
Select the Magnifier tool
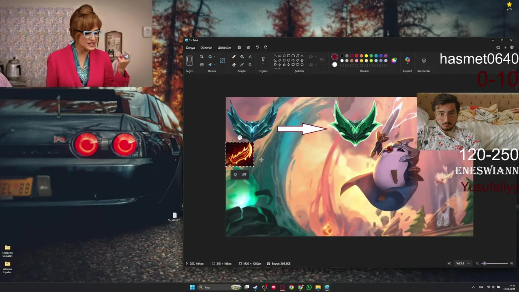[250, 65]
